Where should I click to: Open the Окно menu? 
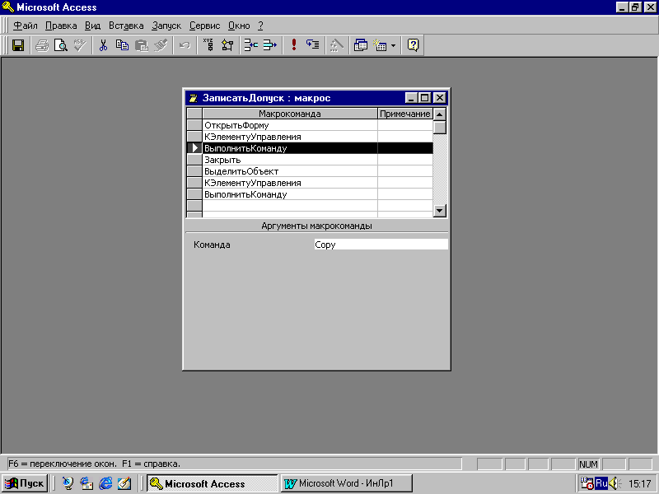pos(239,26)
